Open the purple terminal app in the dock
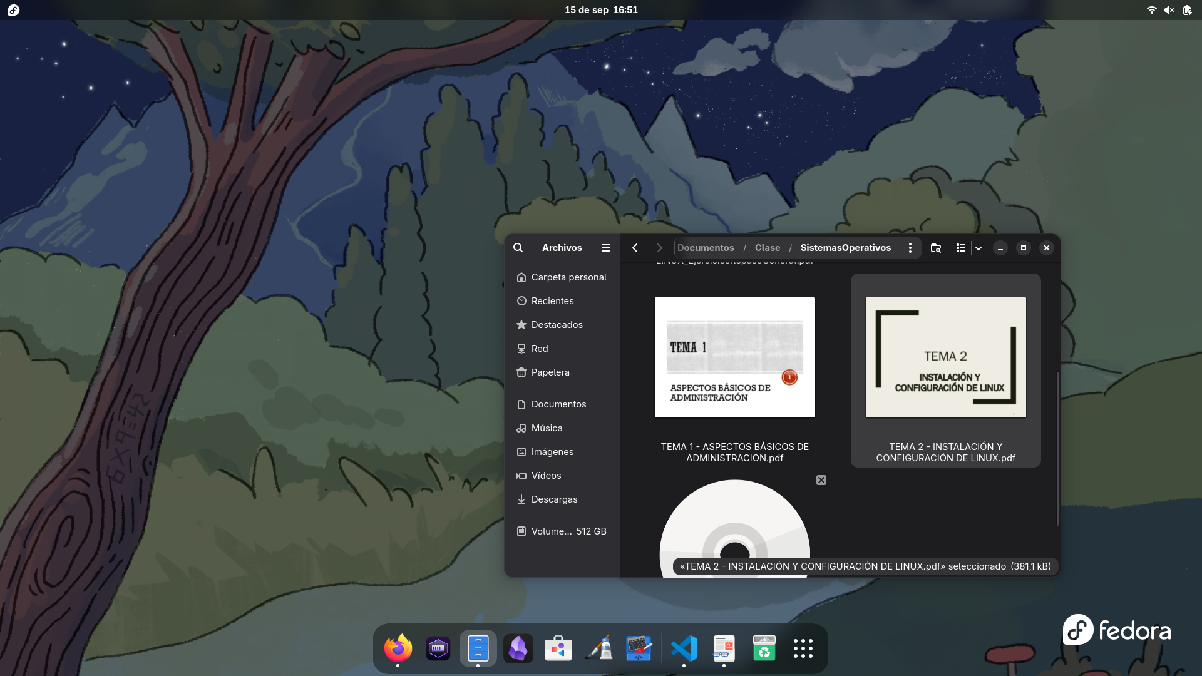Screen dimensions: 1202x676 pyautogui.click(x=438, y=648)
